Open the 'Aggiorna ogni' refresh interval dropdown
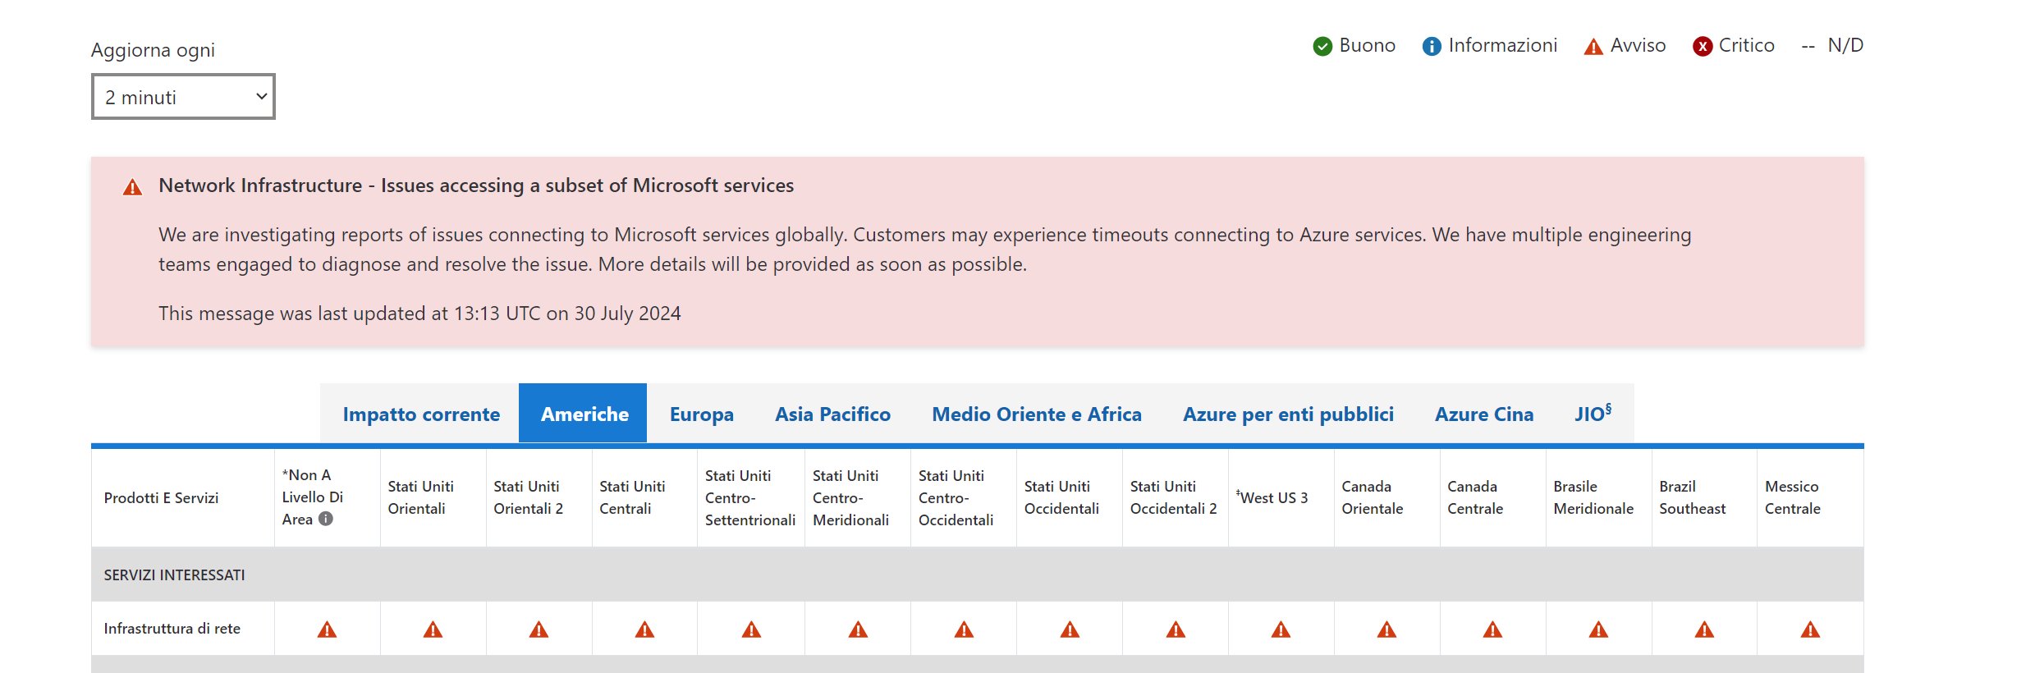The image size is (2035, 673). (x=183, y=97)
